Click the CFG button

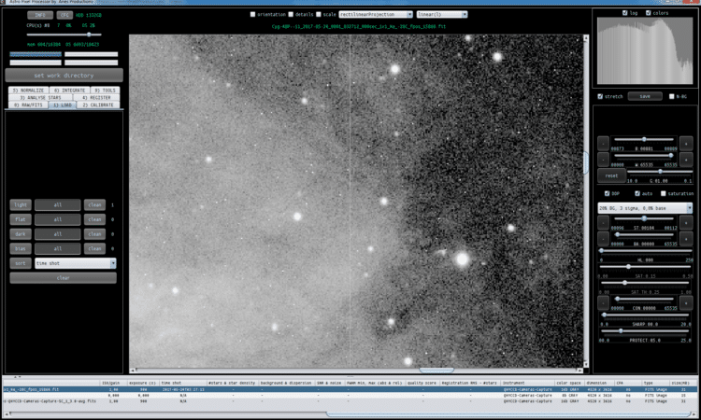tap(64, 15)
